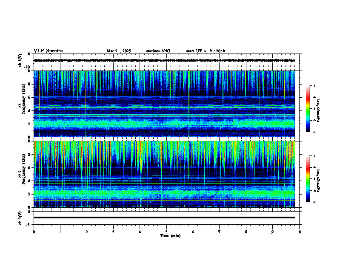Select the date text "Mar.2 , 2025"
The image size is (337, 260).
tap(119, 51)
